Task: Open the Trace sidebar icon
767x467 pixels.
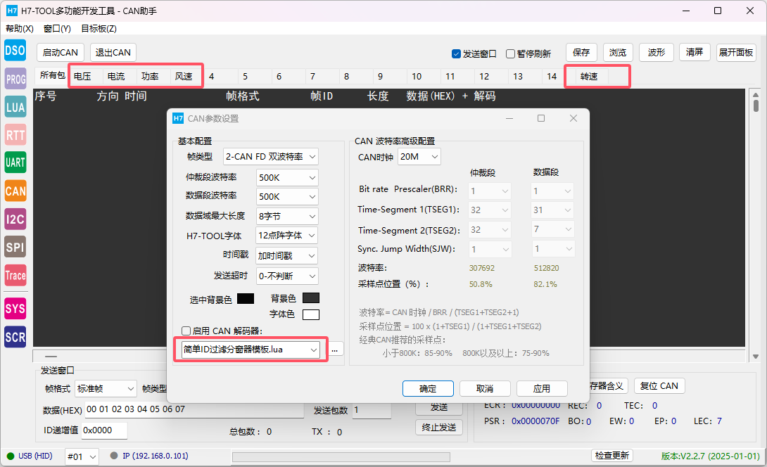Action: point(15,275)
